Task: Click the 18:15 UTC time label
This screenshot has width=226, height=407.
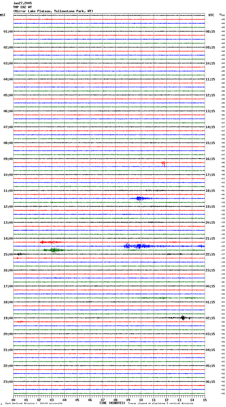Action: (210, 191)
